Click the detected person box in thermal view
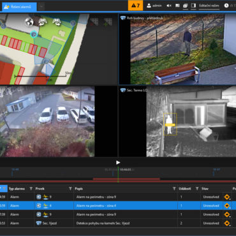This screenshot has width=236, height=236. coord(170,124)
